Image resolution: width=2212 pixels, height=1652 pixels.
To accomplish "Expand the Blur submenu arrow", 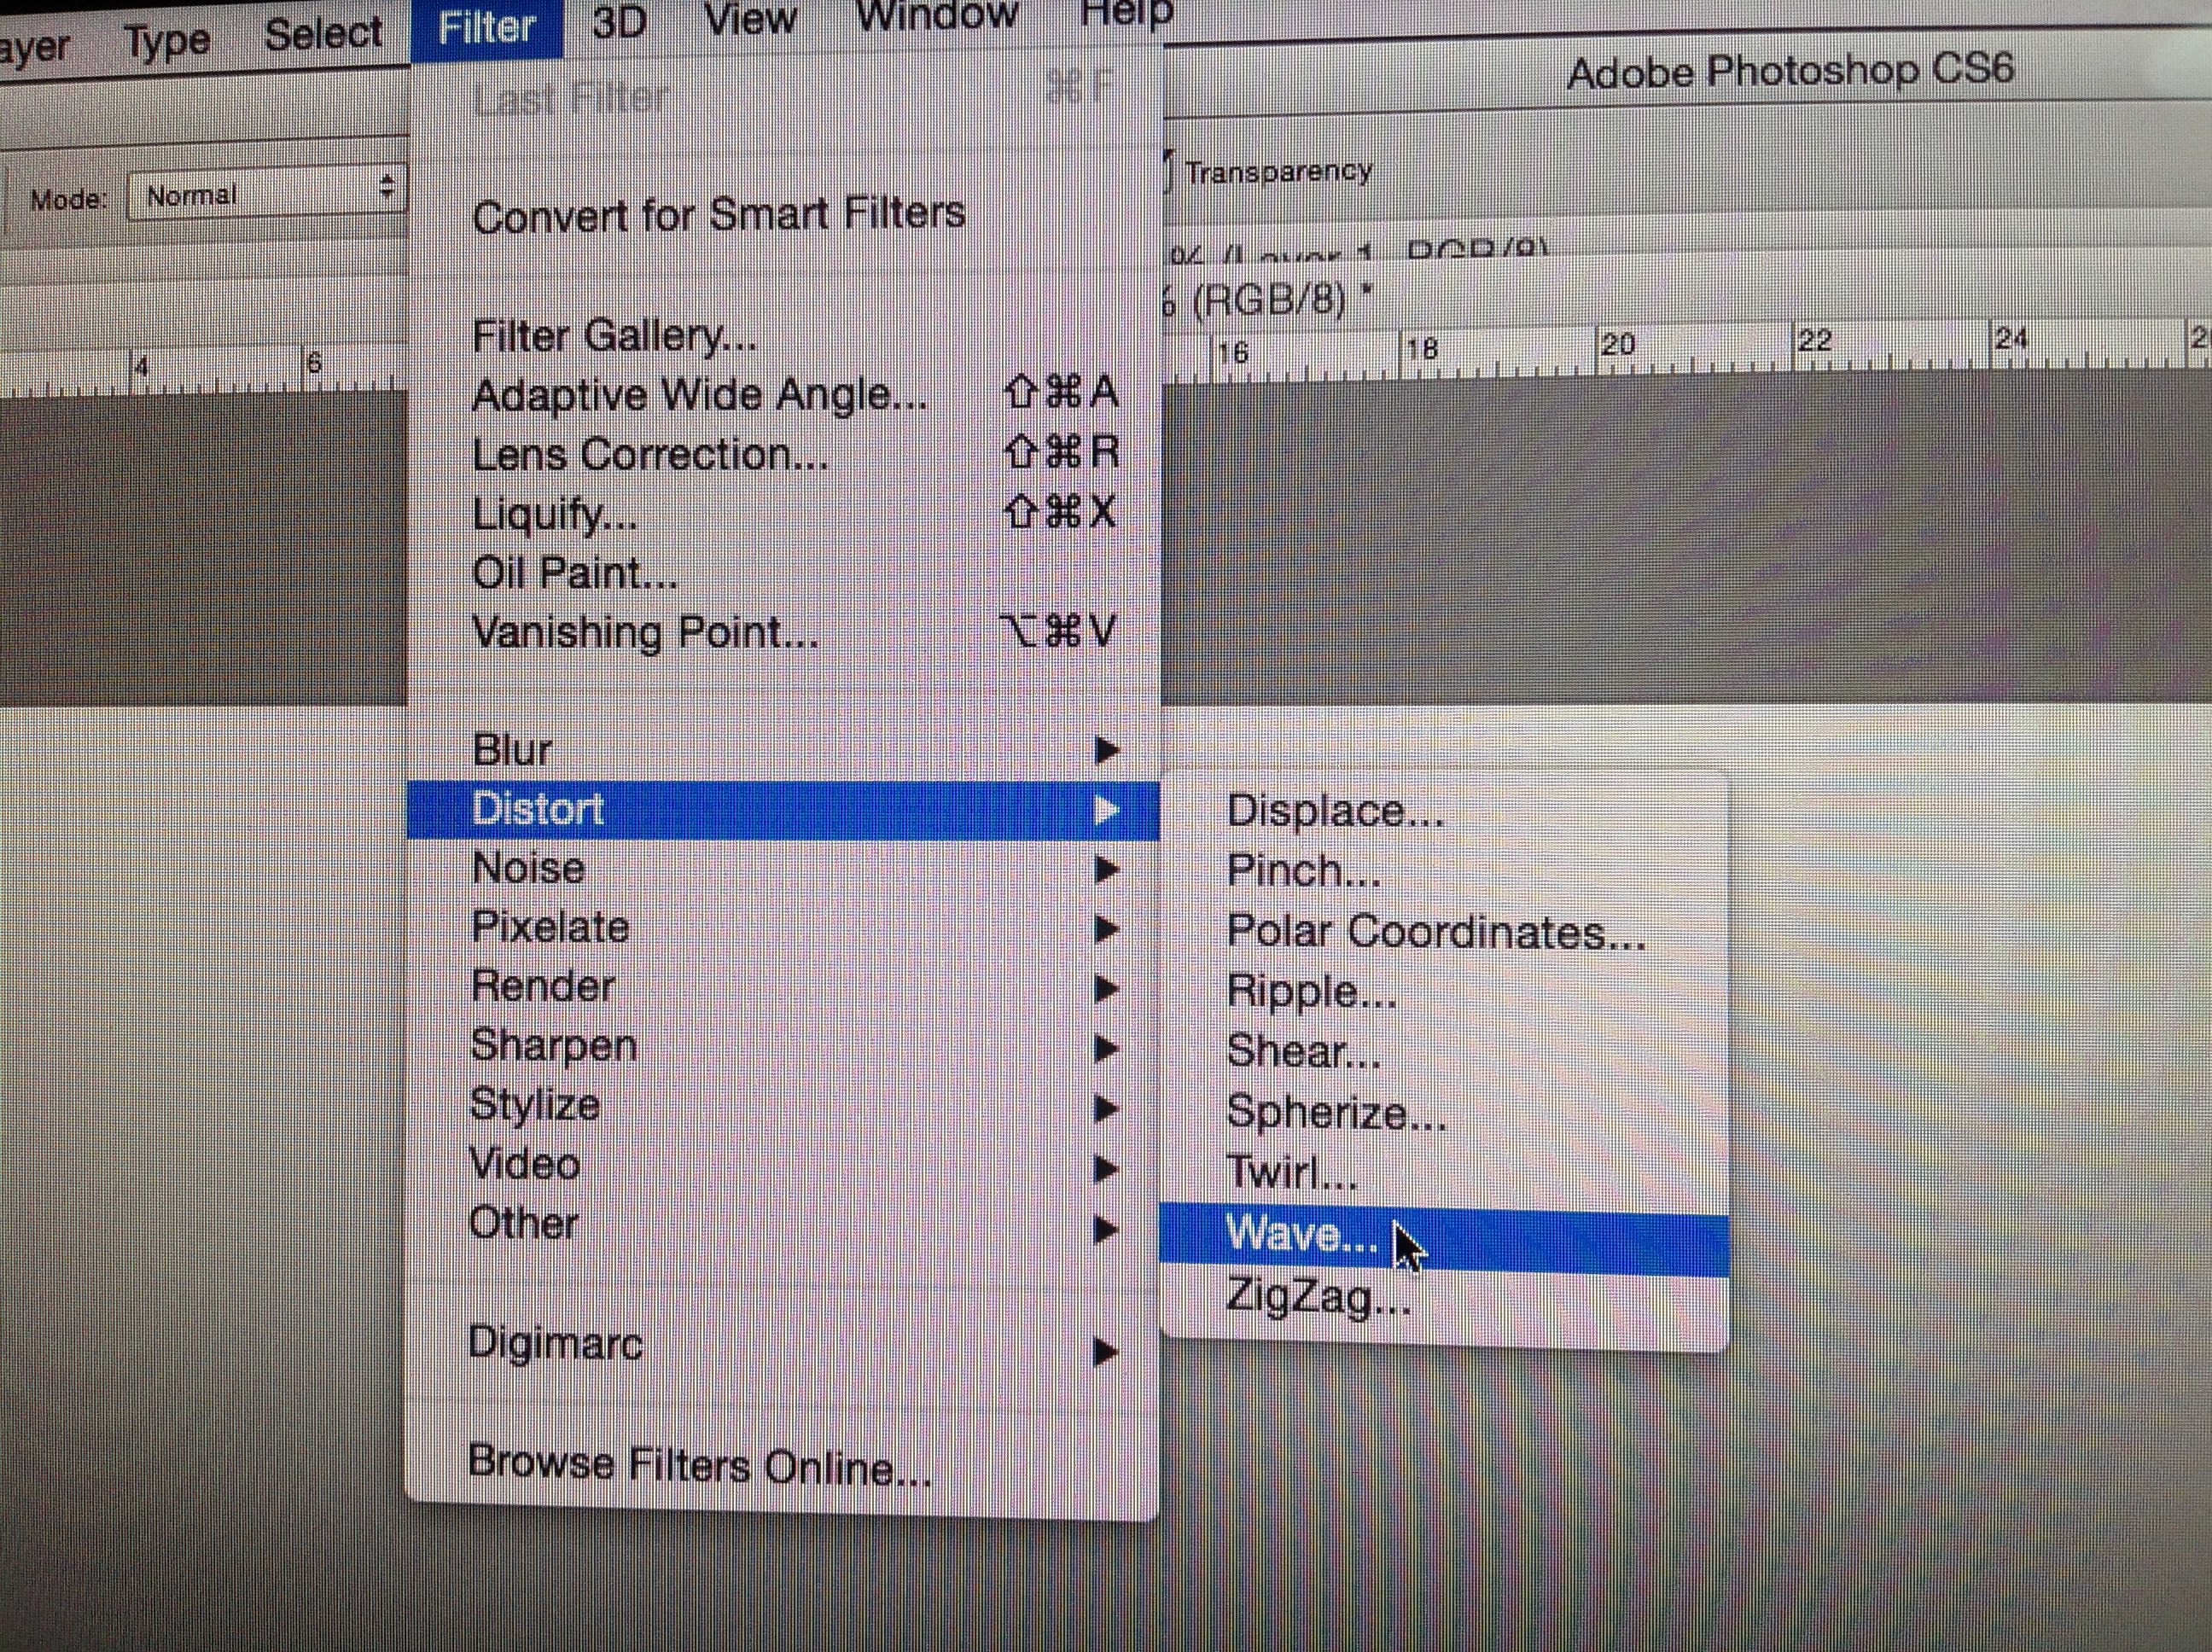I will [x=1105, y=750].
